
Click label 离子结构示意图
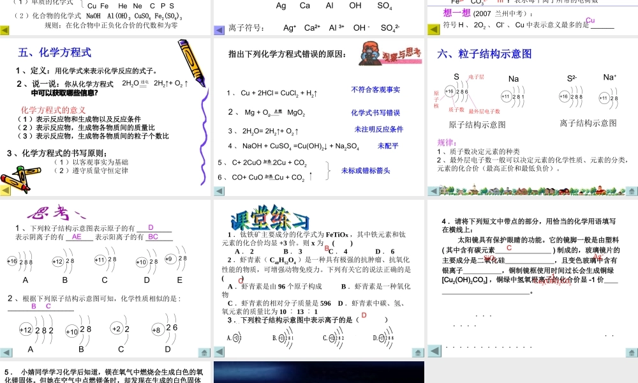[x=588, y=123]
